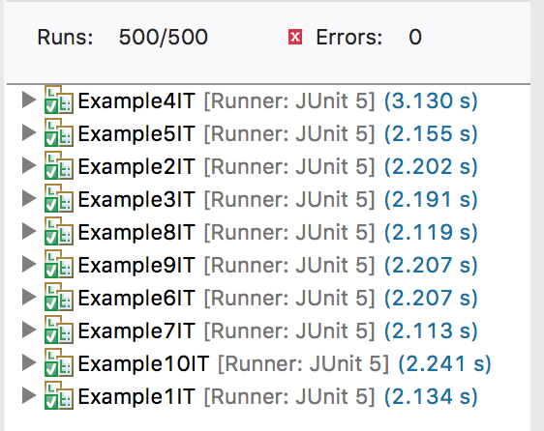The height and width of the screenshot is (431, 544).
Task: Click [Runner: JUnit 5] on Example10IT row
Action: pos(304,364)
